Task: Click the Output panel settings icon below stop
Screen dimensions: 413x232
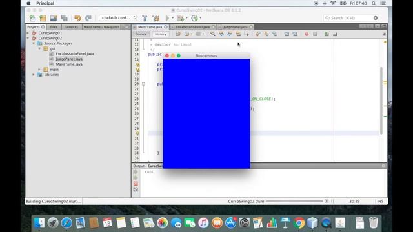Action: [x=136, y=189]
